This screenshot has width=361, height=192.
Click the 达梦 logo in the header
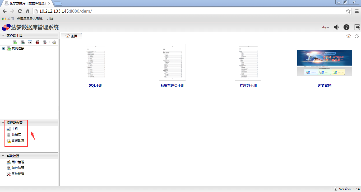(6, 27)
